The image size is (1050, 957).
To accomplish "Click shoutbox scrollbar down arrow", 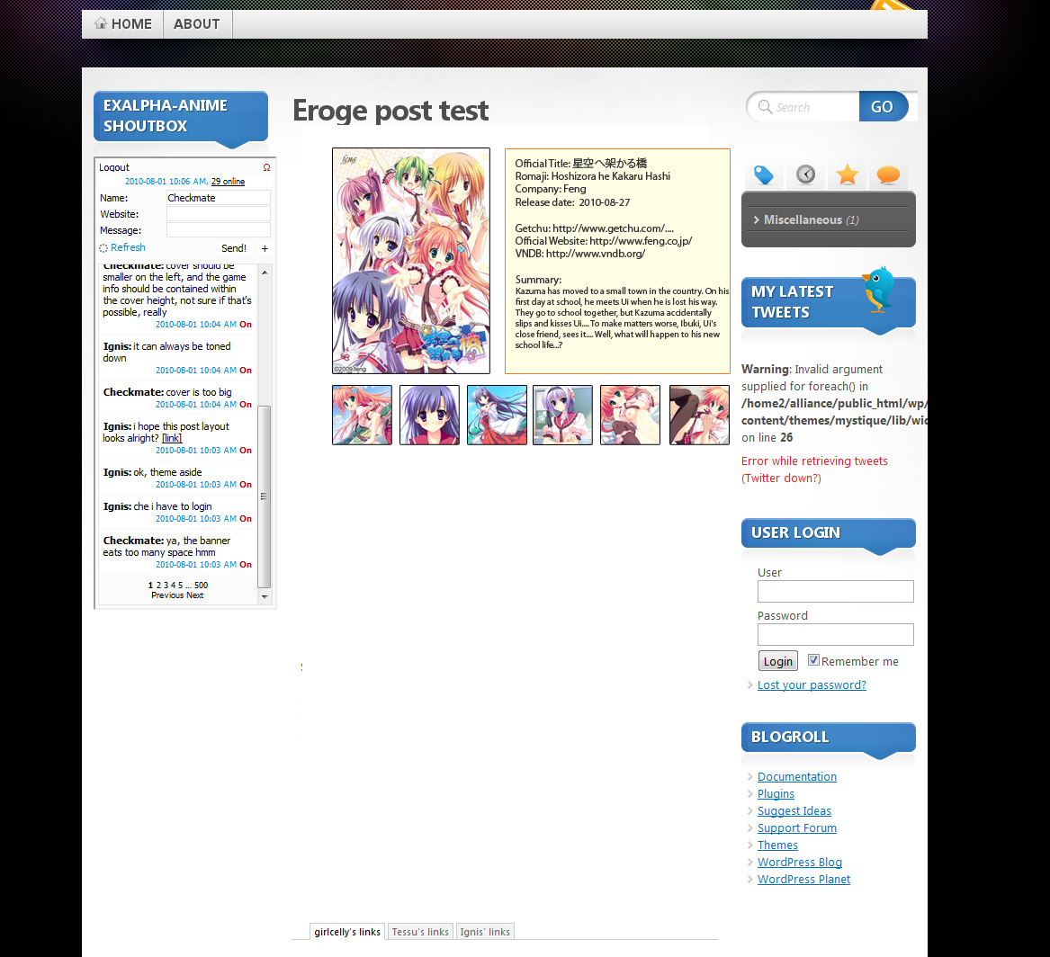I will [x=265, y=596].
